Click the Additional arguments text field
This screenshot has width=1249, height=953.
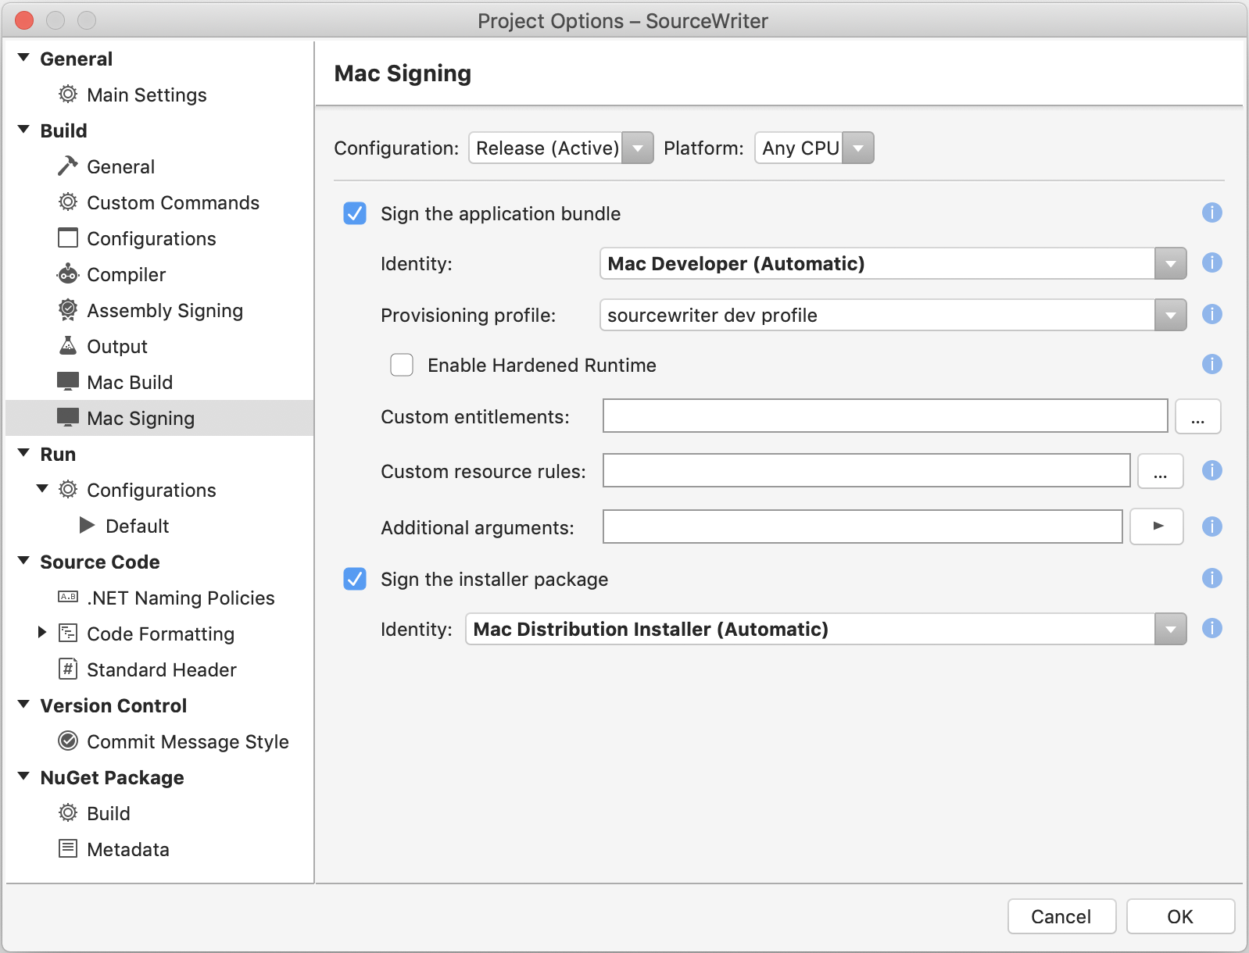862,527
